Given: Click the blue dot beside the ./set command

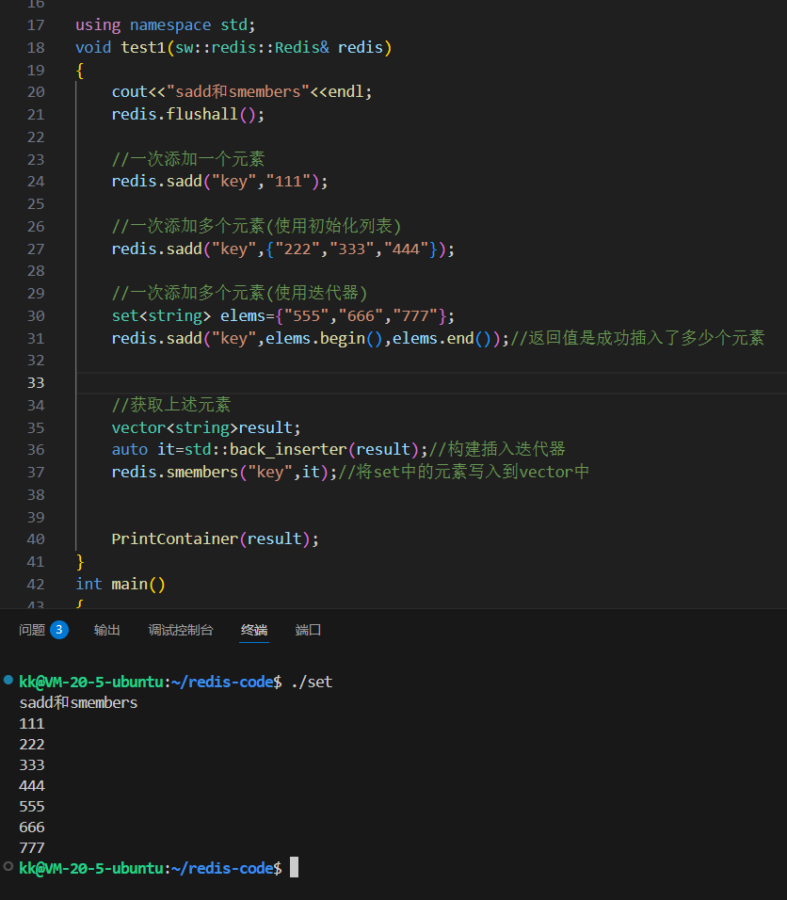Looking at the screenshot, I should pos(8,680).
